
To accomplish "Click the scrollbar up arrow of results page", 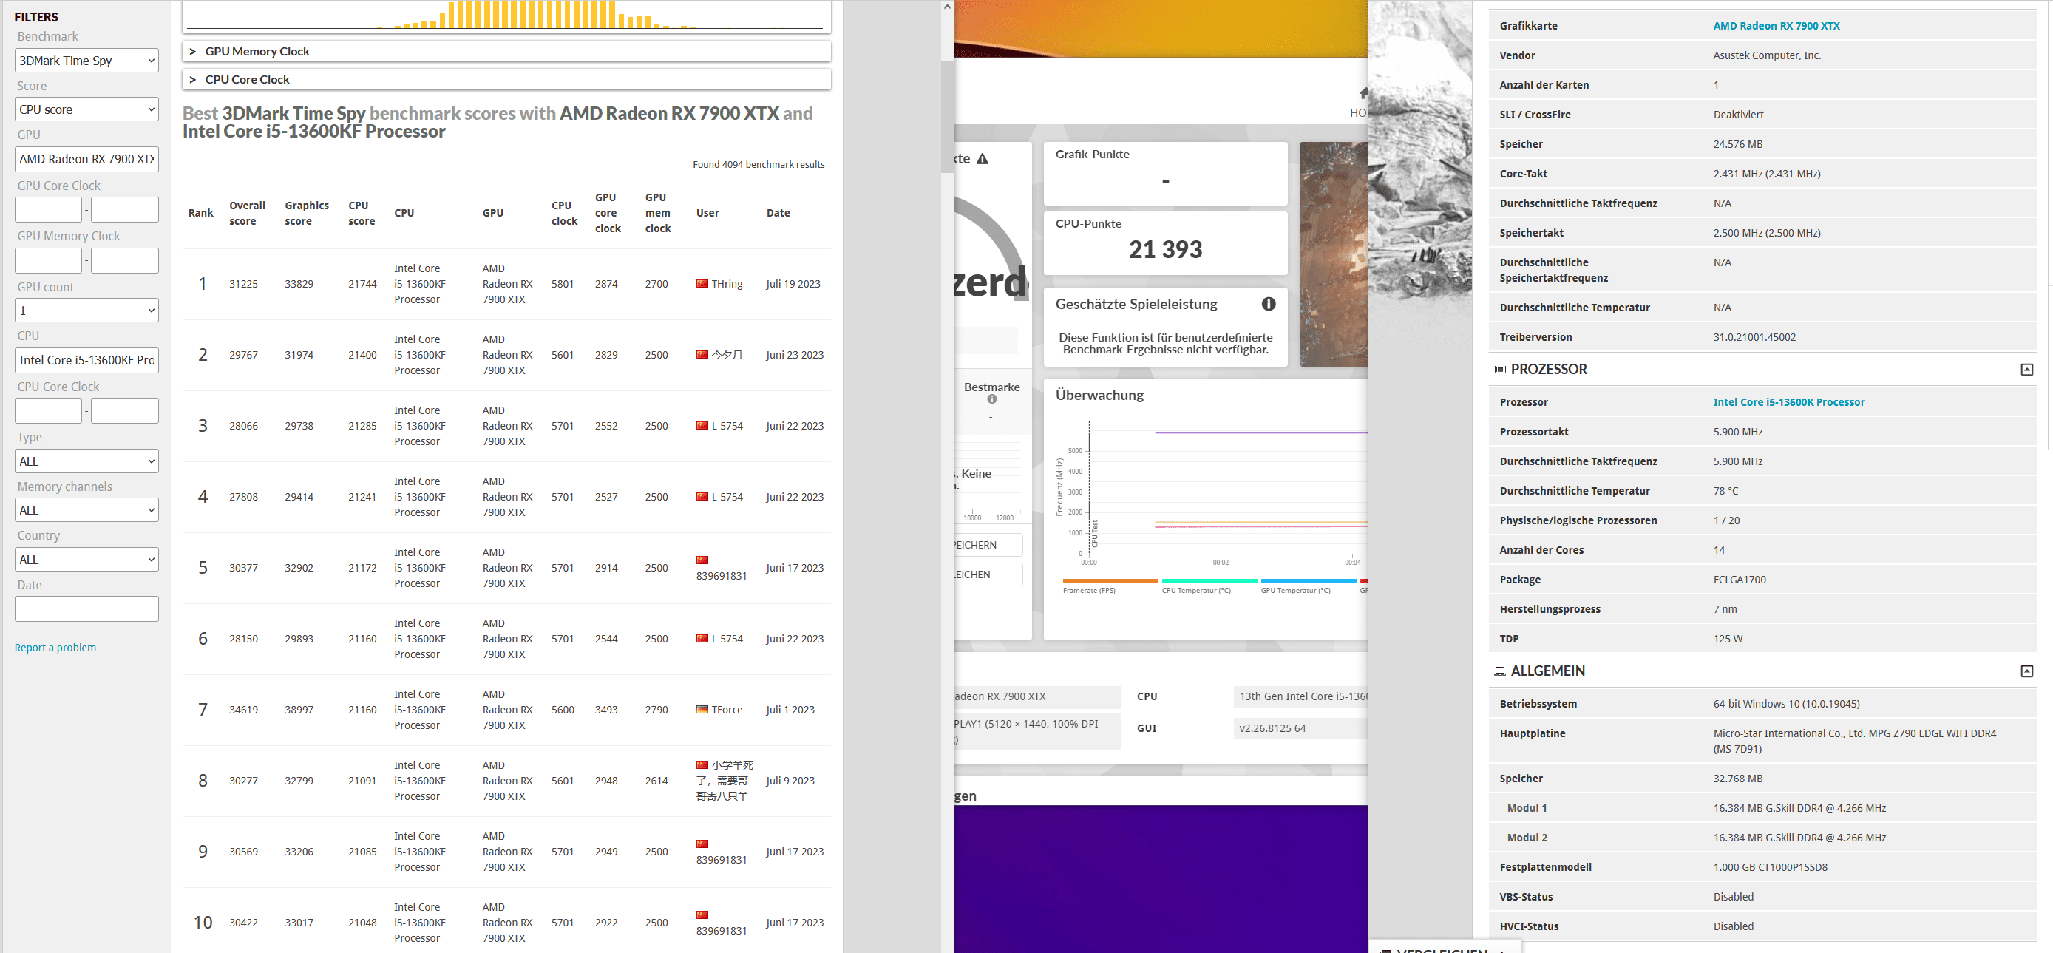I will (x=947, y=7).
